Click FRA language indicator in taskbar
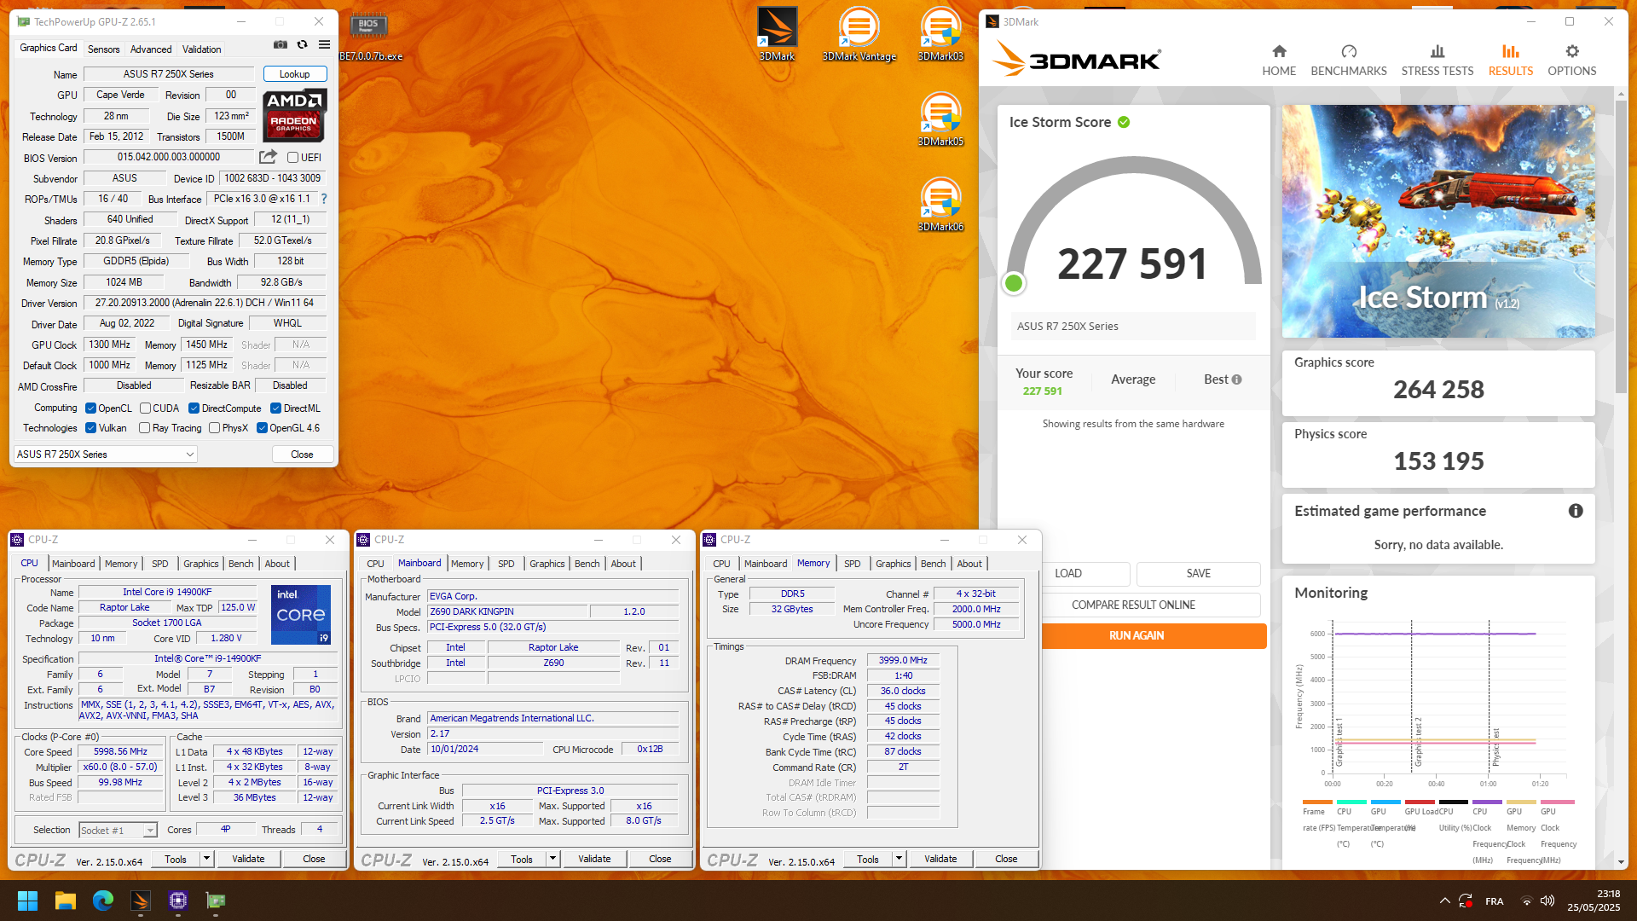Image resolution: width=1637 pixels, height=921 pixels. 1494,901
